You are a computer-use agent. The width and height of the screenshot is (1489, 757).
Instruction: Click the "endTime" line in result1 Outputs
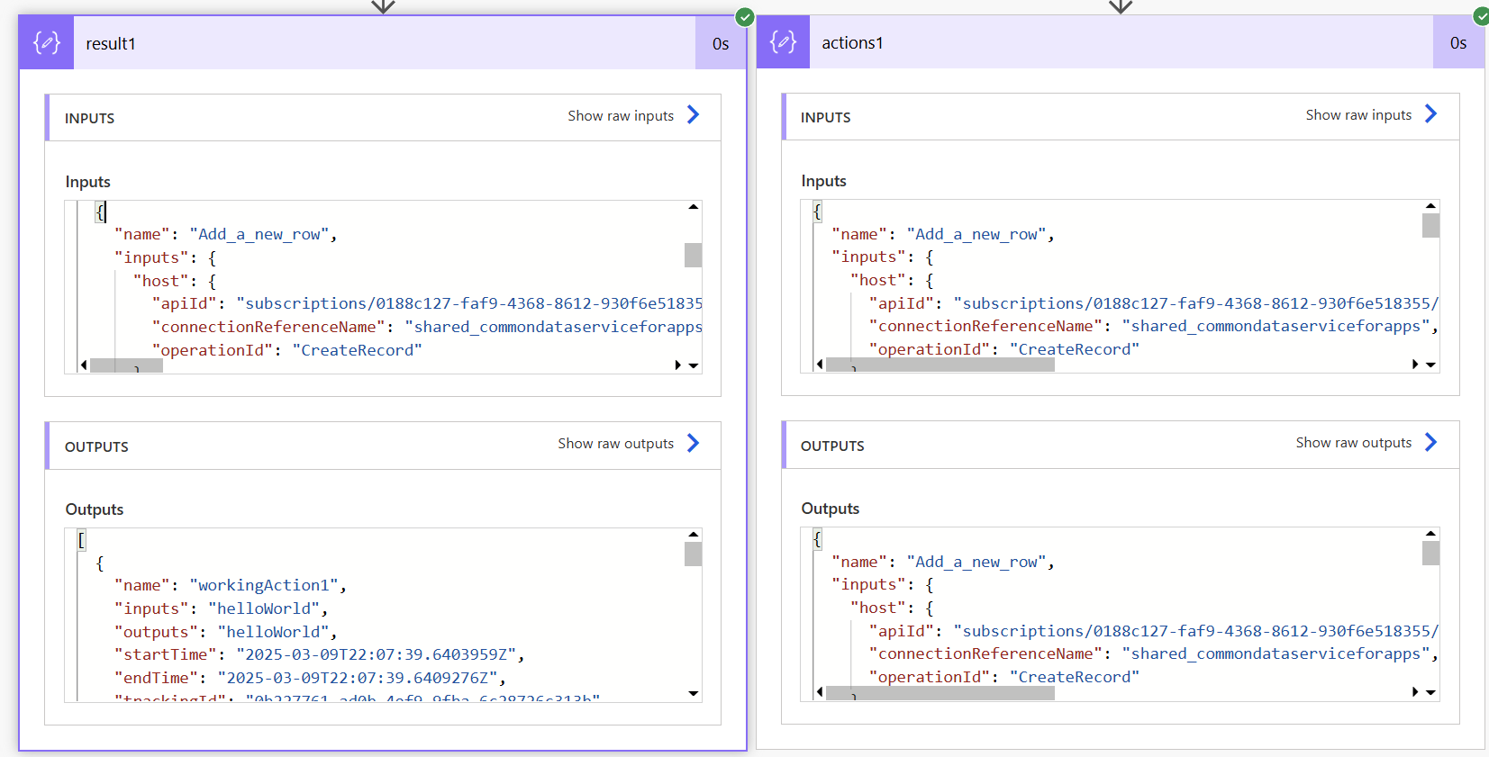pos(310,678)
